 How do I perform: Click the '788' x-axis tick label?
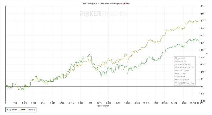click(15, 103)
